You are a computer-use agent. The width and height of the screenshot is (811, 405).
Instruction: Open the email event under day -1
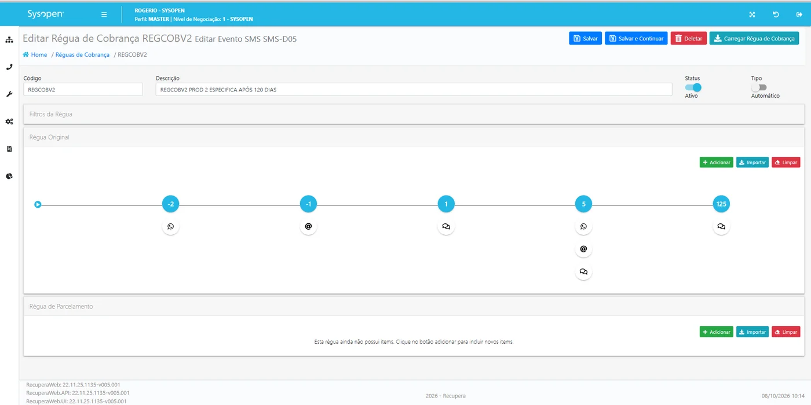pos(308,227)
